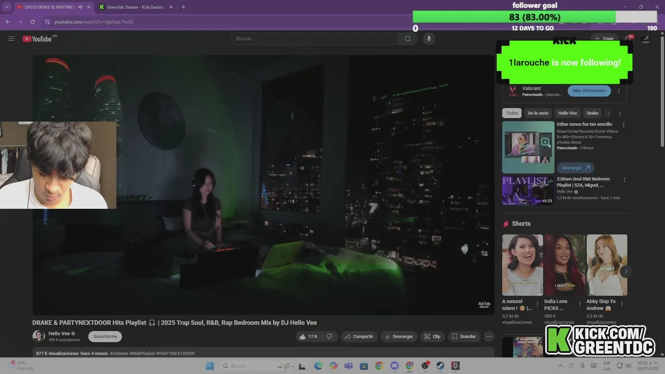Image resolution: width=665 pixels, height=374 pixels.
Task: Click the Compartir share button
Action: [x=358, y=337]
